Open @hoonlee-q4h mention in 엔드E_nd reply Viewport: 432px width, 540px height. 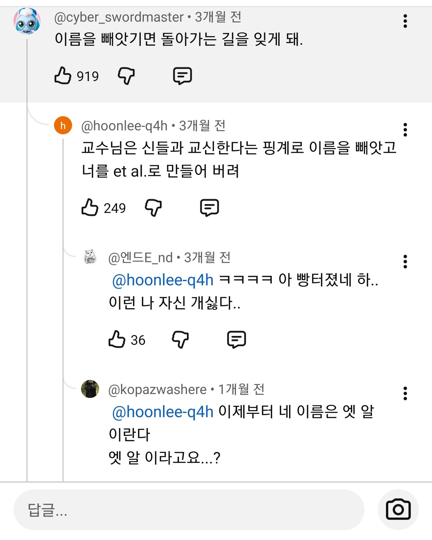pyautogui.click(x=163, y=280)
